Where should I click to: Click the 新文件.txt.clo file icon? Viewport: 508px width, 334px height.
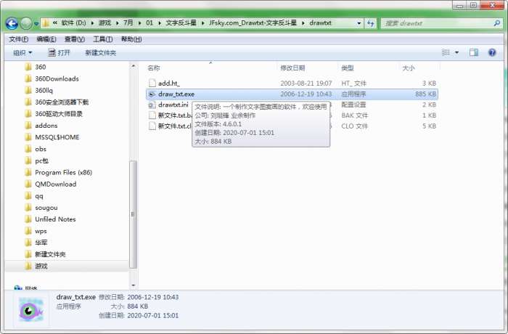pyautogui.click(x=152, y=126)
